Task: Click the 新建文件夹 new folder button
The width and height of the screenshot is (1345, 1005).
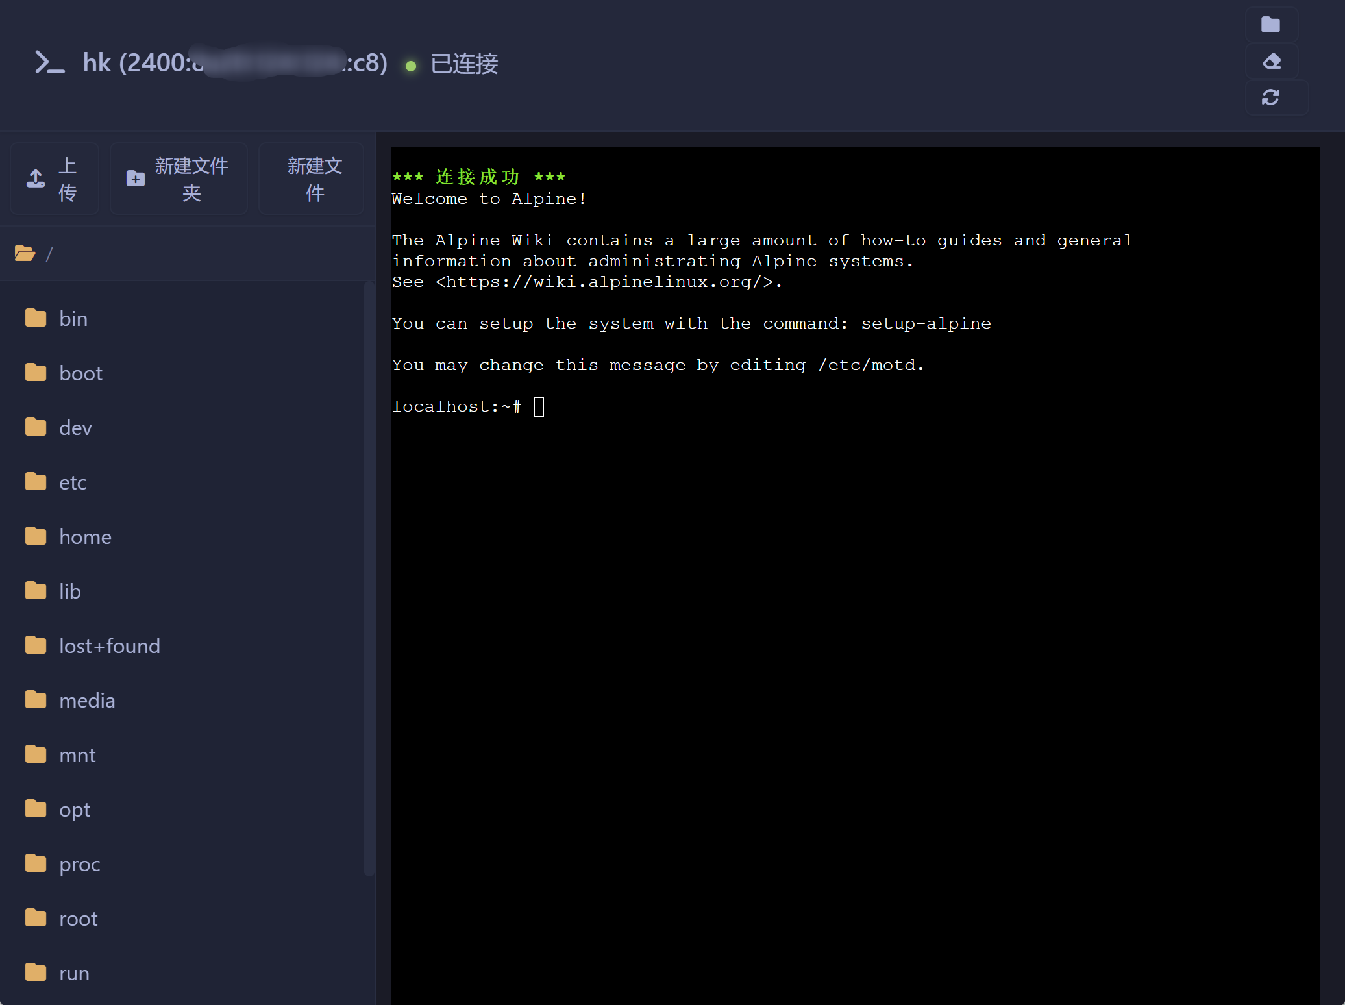Action: click(x=179, y=179)
